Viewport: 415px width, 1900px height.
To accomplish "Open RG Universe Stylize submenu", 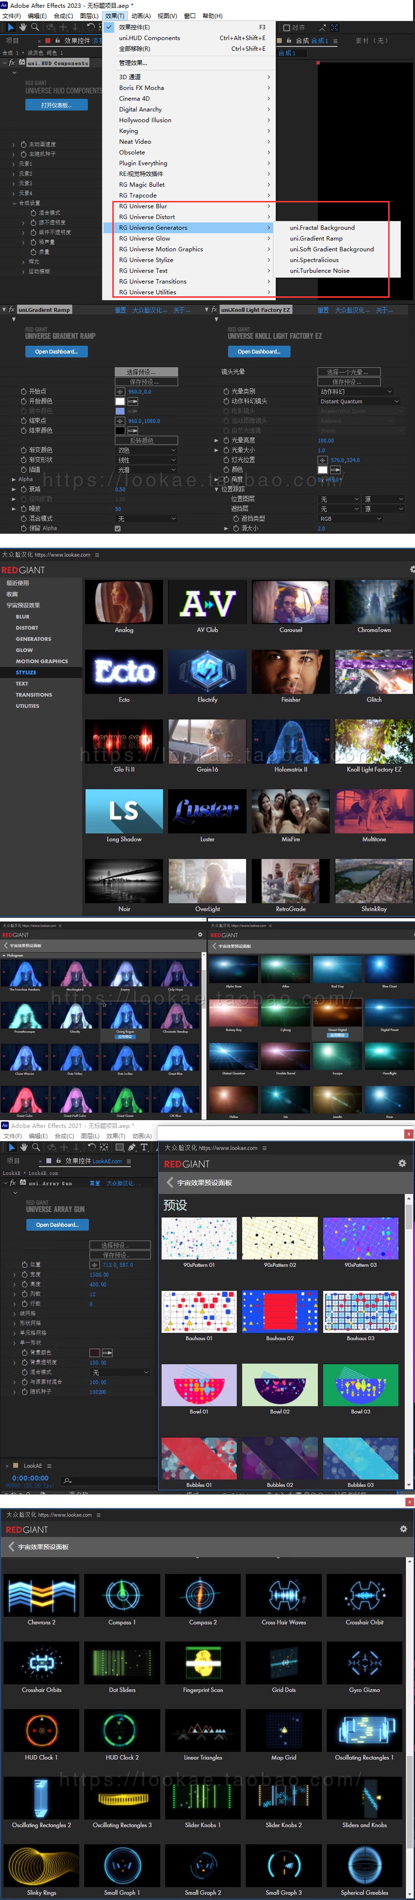I will point(146,260).
